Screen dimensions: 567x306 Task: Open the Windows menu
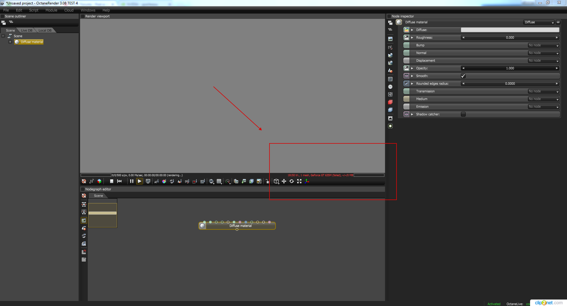tap(88, 10)
